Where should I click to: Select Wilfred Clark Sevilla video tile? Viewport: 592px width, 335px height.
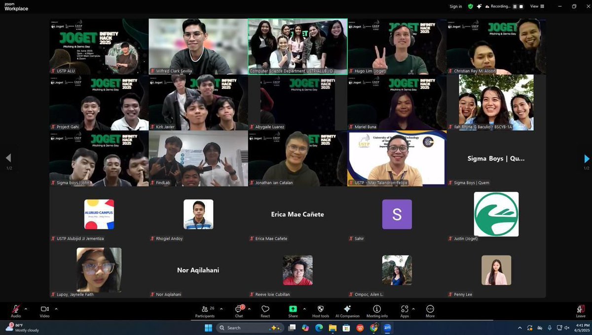198,46
